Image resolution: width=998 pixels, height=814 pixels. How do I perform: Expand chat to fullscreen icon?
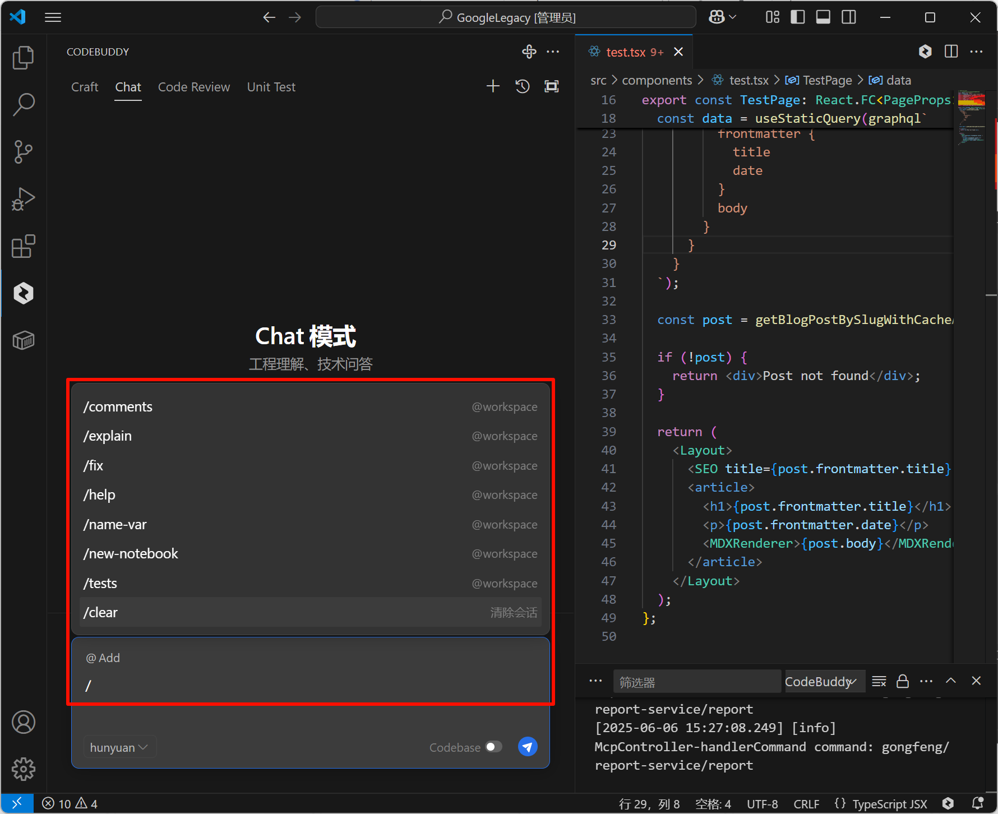(552, 86)
